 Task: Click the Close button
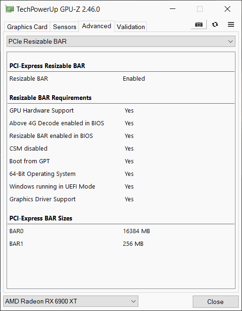tap(215, 302)
